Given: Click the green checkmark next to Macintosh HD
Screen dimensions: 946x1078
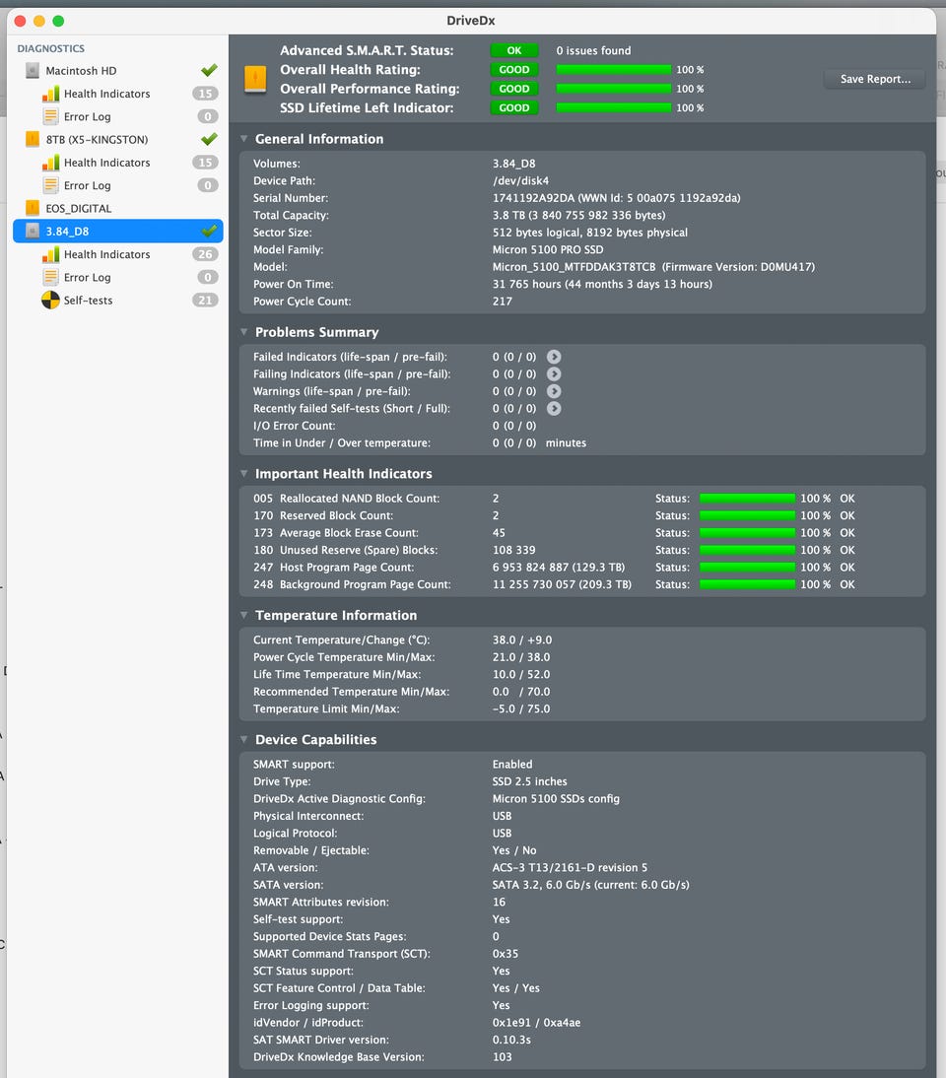Looking at the screenshot, I should (x=209, y=70).
